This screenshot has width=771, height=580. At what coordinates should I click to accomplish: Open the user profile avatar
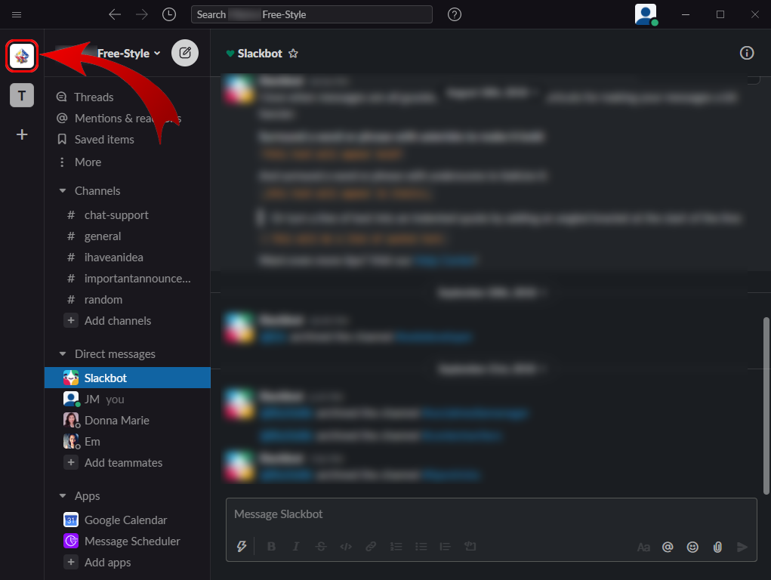646,15
